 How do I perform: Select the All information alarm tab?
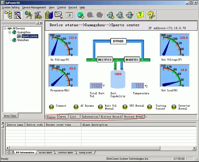click(25, 153)
